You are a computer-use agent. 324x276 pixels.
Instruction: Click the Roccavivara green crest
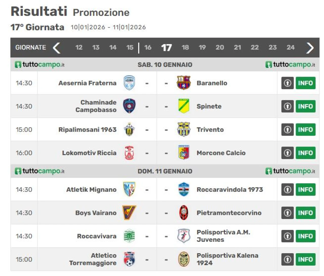click(x=129, y=236)
